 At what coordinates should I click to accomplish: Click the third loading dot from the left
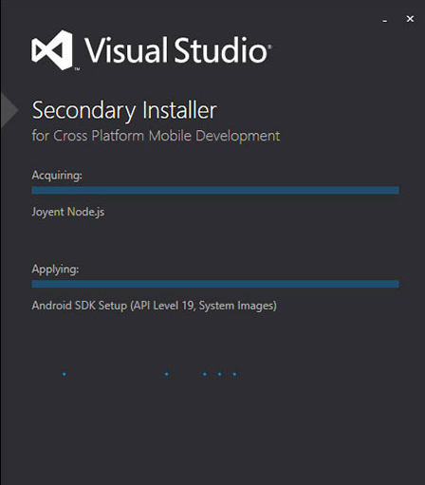(x=205, y=374)
